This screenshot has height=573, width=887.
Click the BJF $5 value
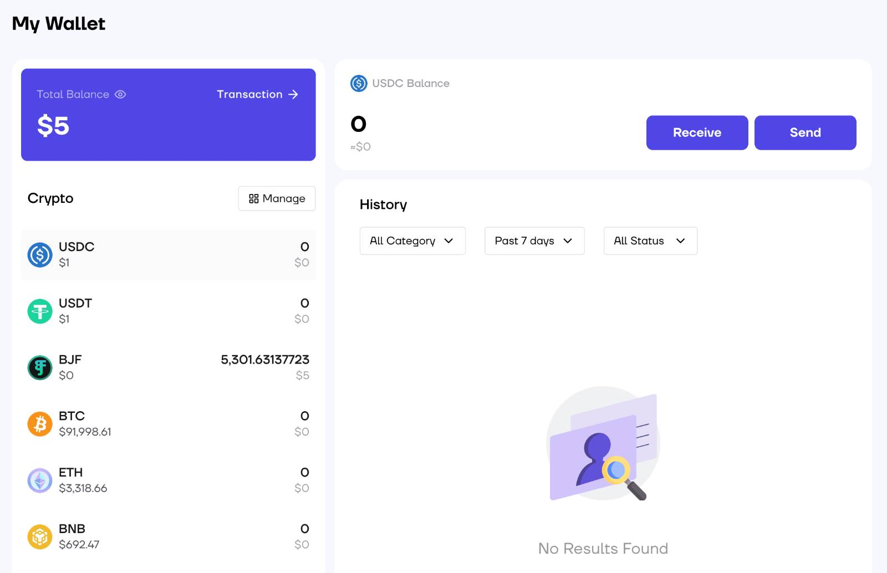[x=303, y=376]
